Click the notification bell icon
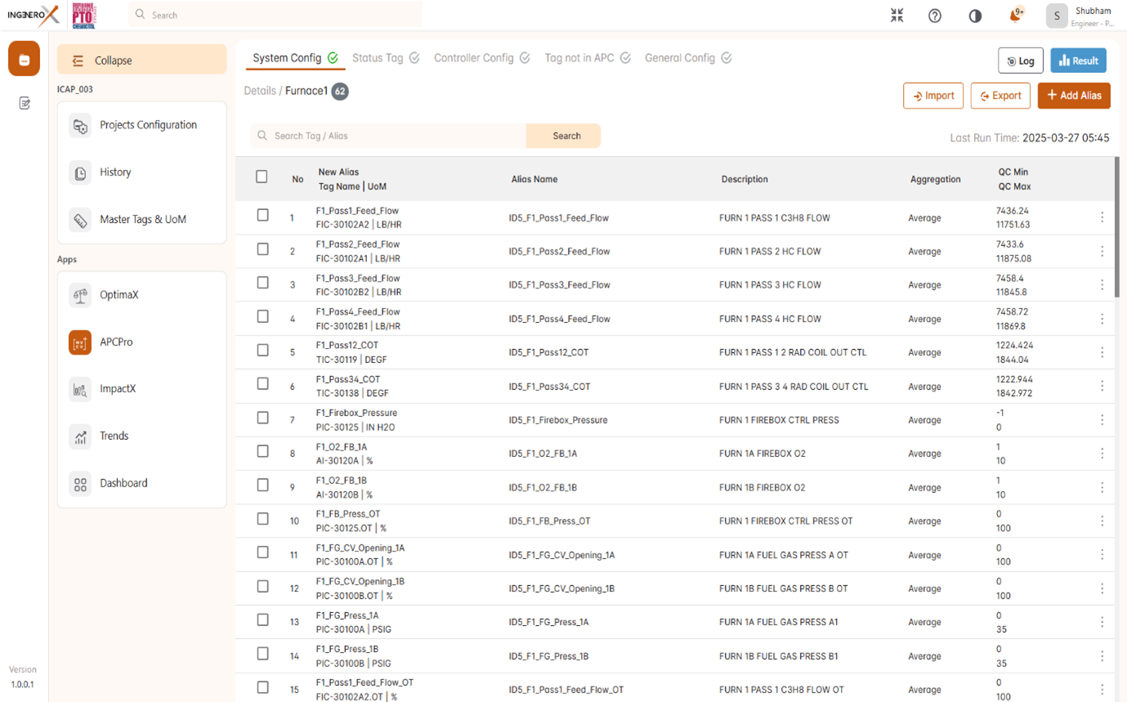This screenshot has height=702, width=1127. pos(1014,16)
